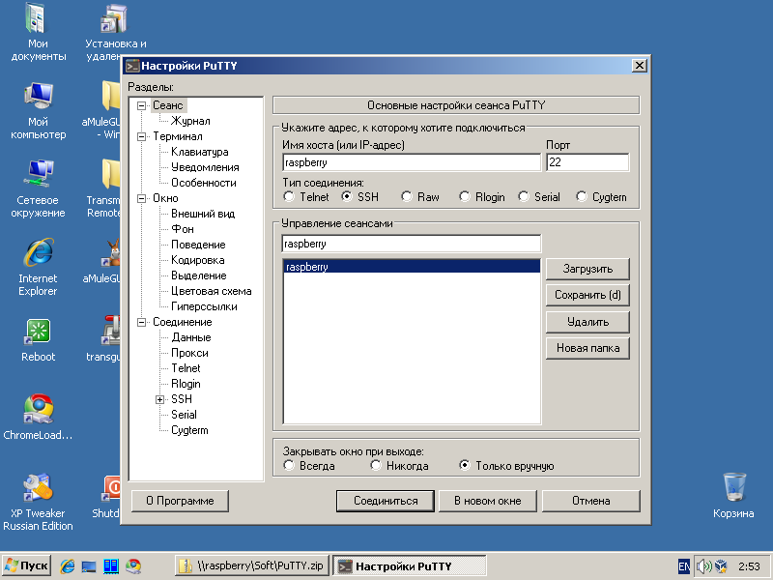Image resolution: width=773 pixels, height=580 pixels.
Task: Click the О Программе button
Action: point(180,501)
